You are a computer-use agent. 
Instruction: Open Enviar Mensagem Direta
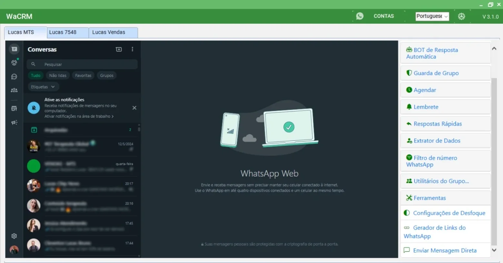446,250
